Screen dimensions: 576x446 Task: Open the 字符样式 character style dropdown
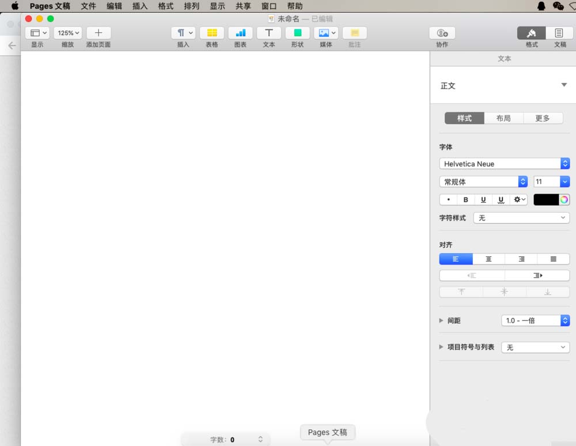(521, 218)
